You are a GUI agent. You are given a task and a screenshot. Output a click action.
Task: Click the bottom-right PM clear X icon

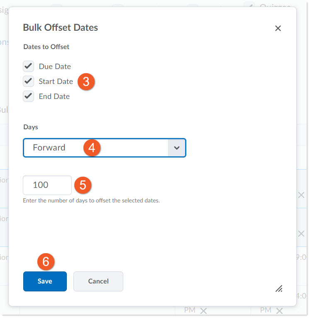coord(279,311)
